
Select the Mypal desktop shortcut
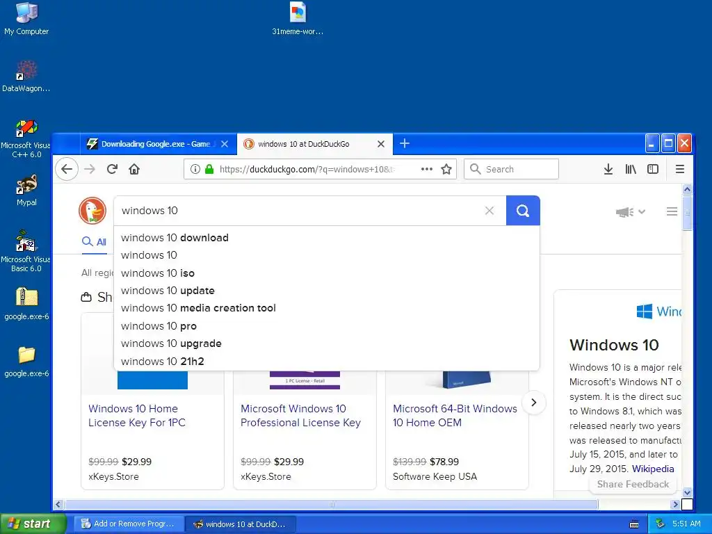click(x=26, y=191)
